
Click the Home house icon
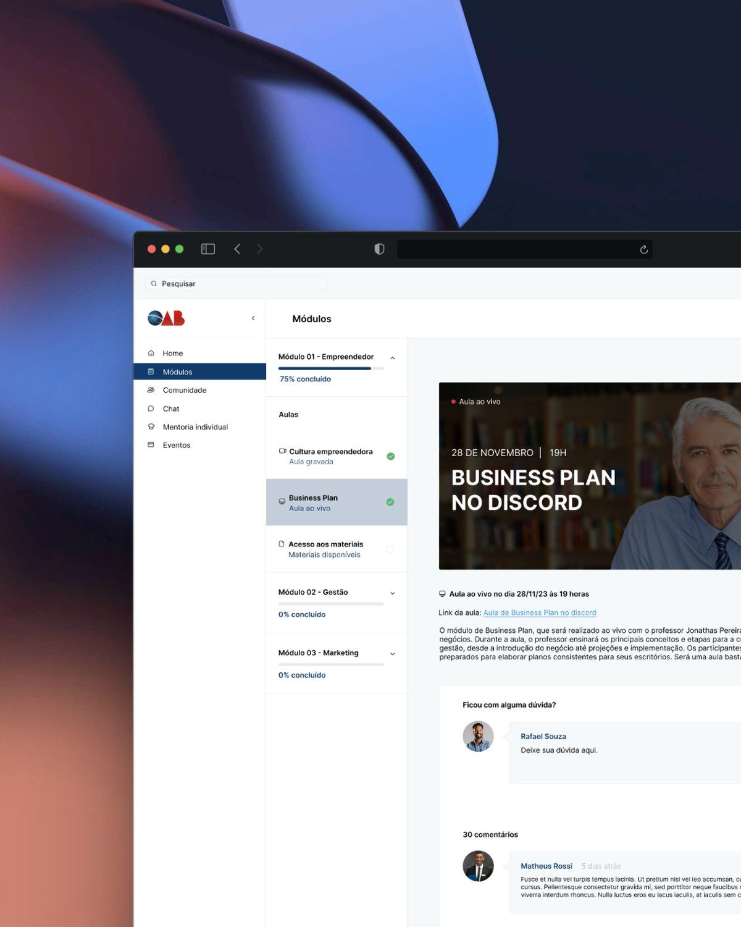[x=151, y=353]
